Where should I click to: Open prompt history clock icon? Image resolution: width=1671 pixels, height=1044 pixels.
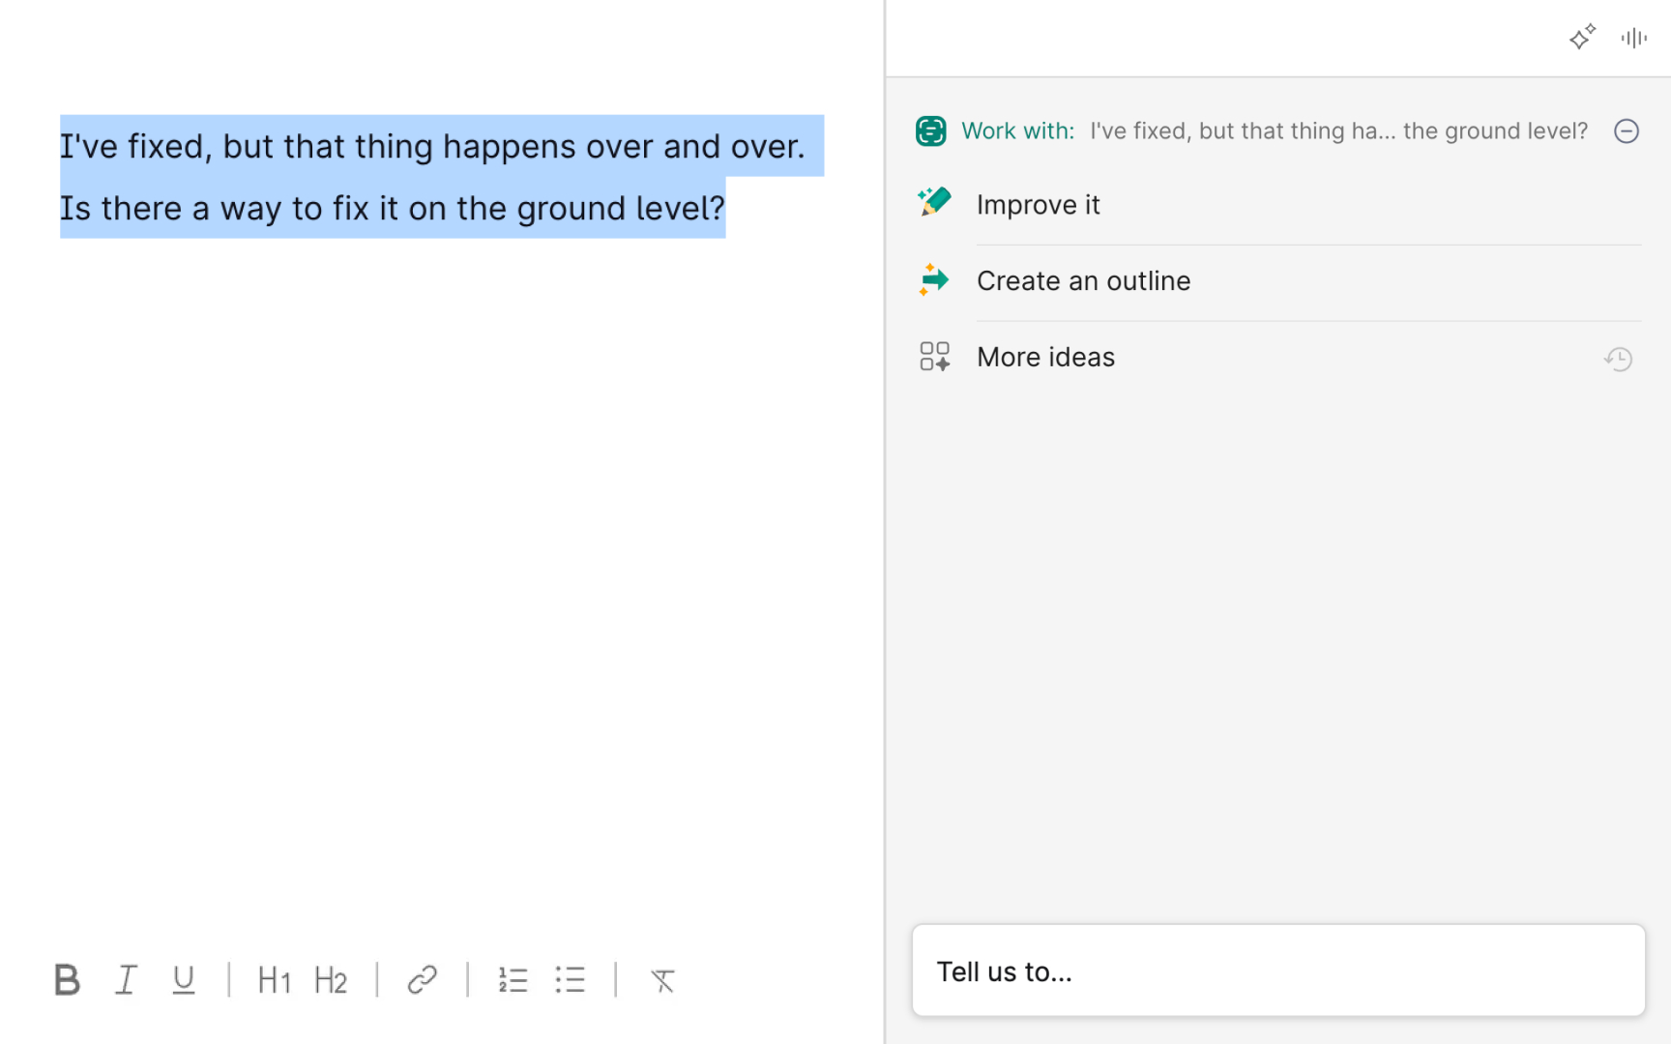(1618, 359)
